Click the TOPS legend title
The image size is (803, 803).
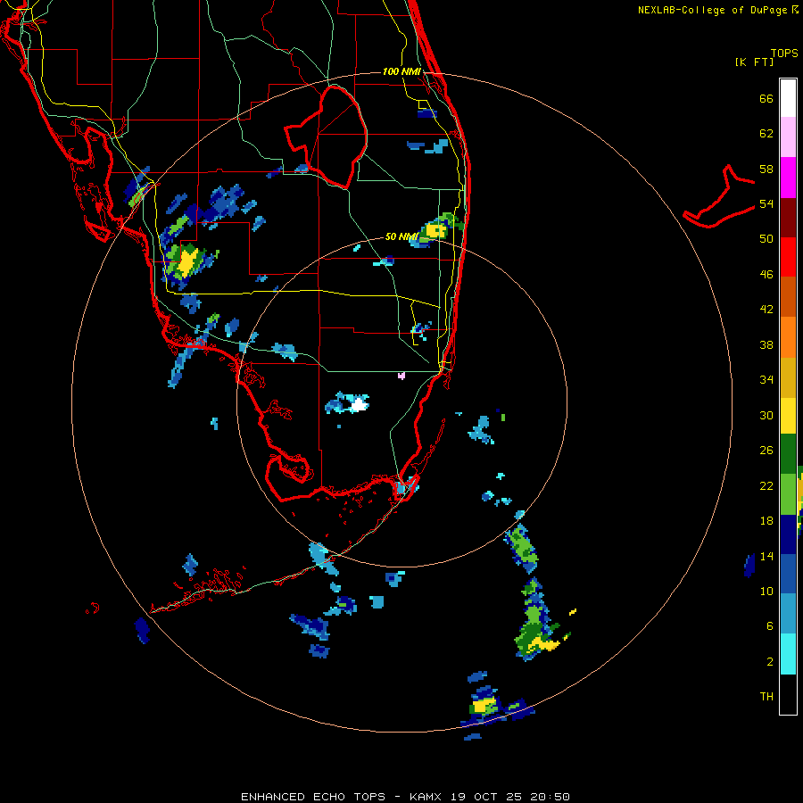(784, 53)
